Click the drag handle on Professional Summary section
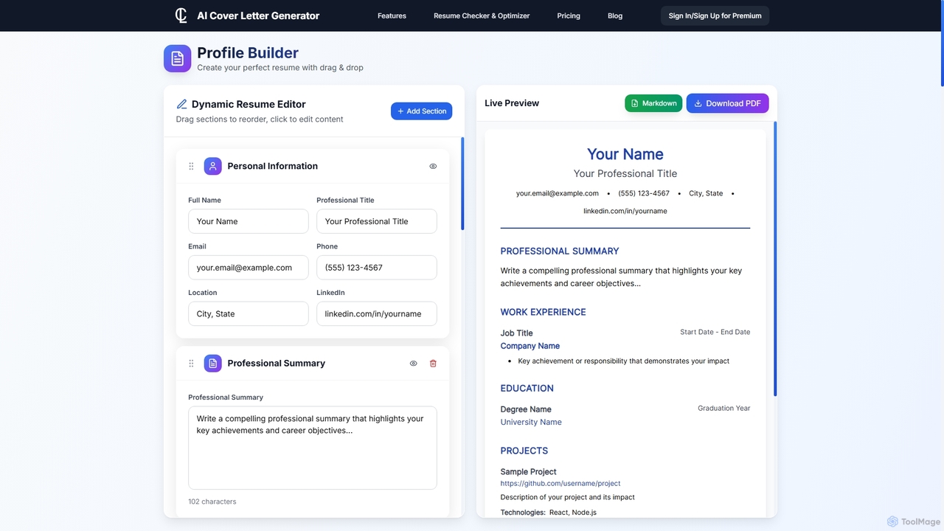This screenshot has width=944, height=531. [192, 363]
